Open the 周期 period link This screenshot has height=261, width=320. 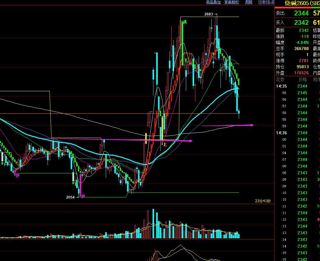(249, 2)
